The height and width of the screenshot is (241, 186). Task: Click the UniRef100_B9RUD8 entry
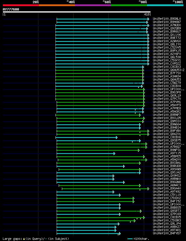167,166
